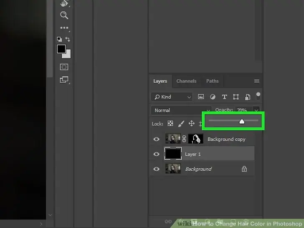Toggle Quick Mask mode icon
The image size is (304, 228).
point(64,67)
